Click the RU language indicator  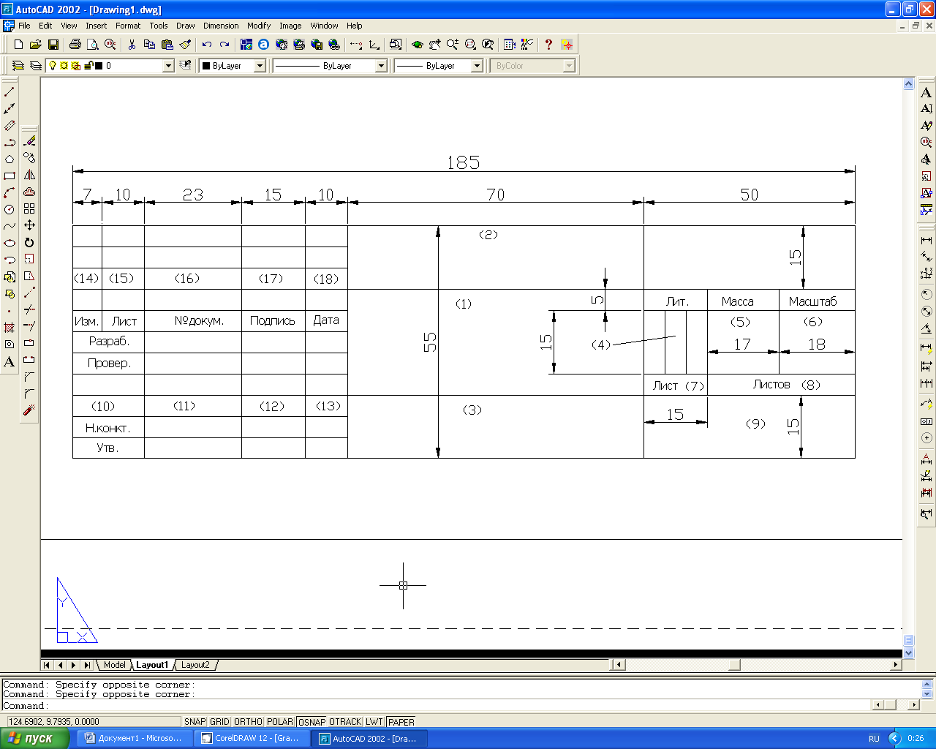click(x=874, y=739)
